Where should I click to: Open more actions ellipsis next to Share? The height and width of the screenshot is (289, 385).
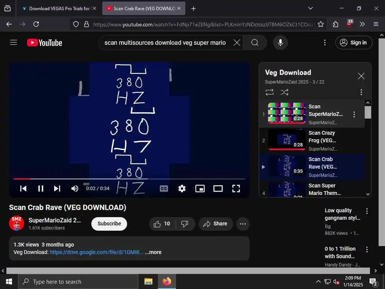(243, 224)
